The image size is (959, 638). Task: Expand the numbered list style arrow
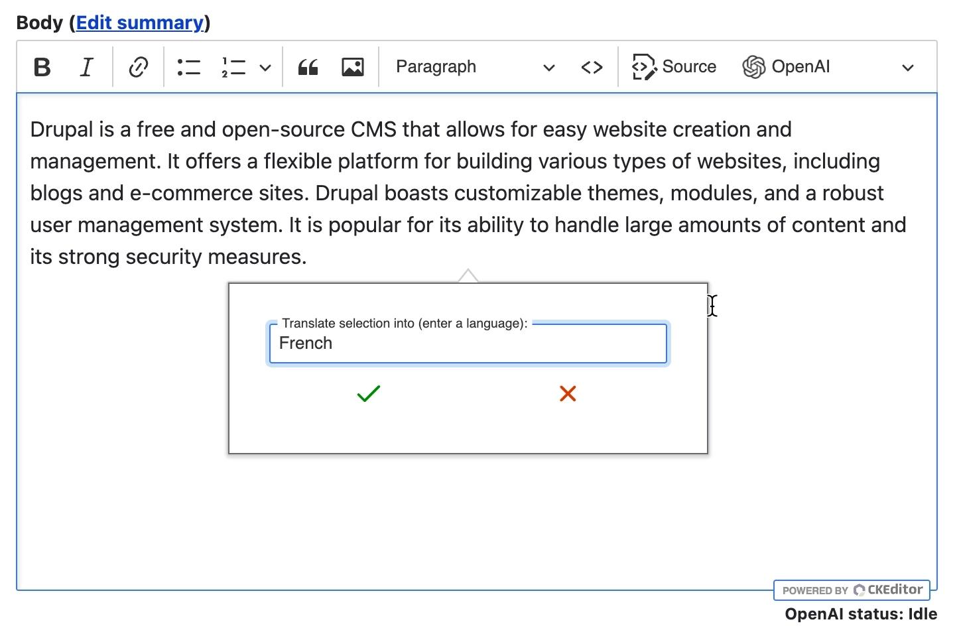[x=265, y=68]
